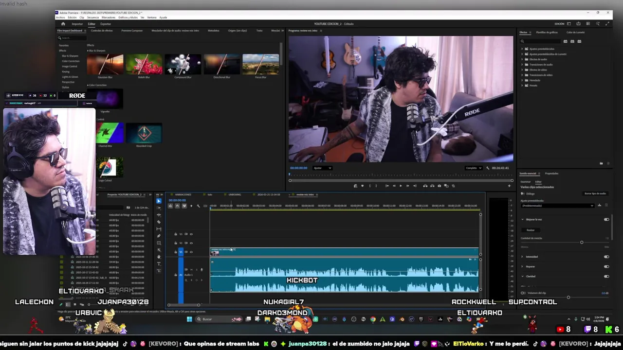
Task: Select the Selection (arrow) tool in timeline toolbox
Action: pyautogui.click(x=159, y=201)
